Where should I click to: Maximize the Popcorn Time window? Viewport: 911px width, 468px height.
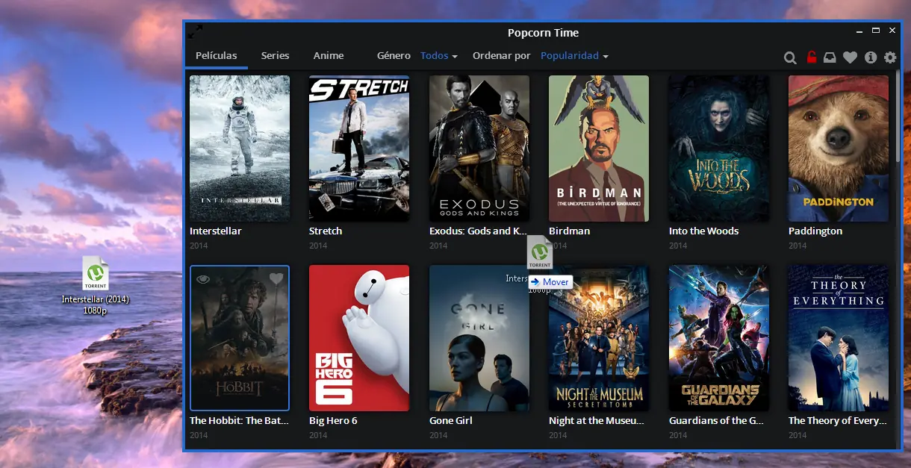coord(876,31)
